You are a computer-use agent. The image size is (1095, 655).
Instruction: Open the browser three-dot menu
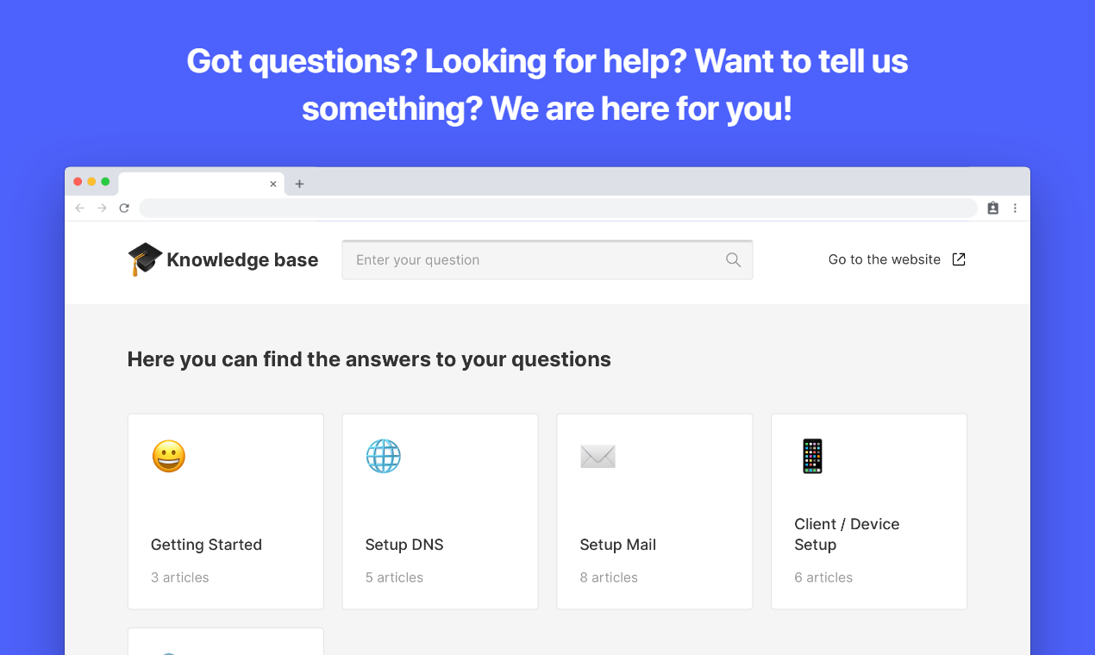(x=1015, y=208)
